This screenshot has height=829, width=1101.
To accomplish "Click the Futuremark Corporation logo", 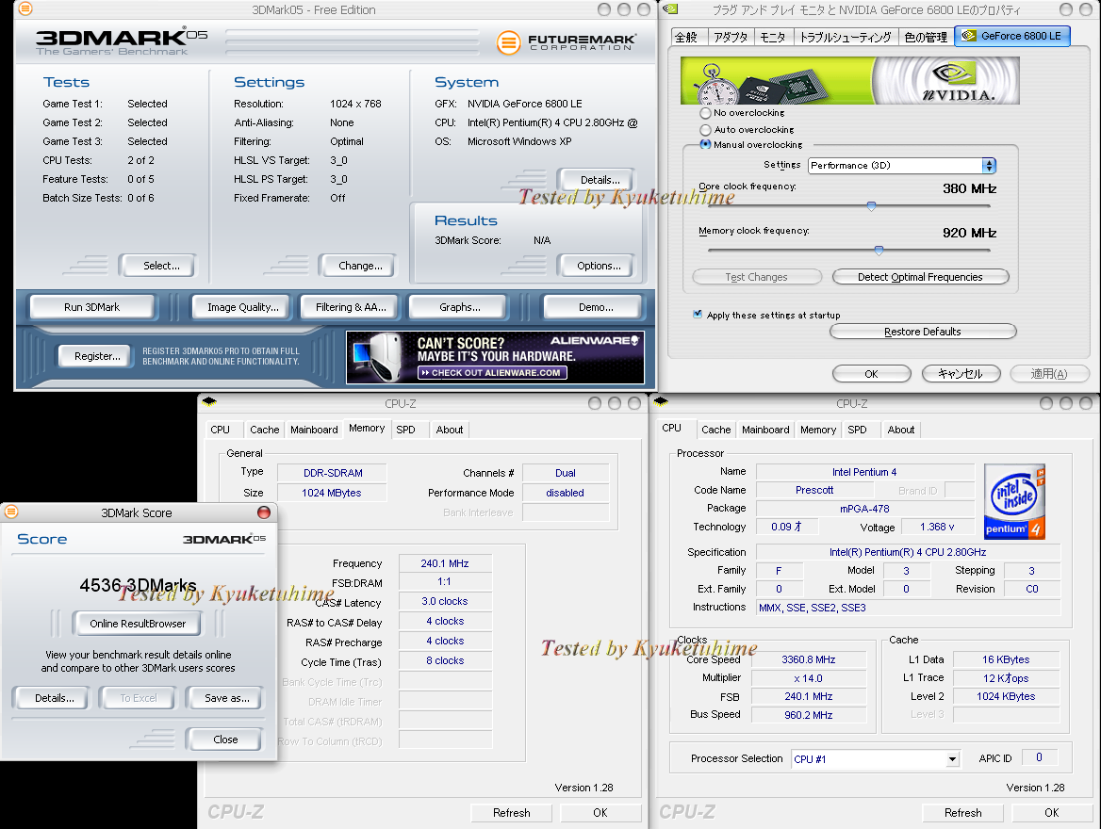I will tap(567, 42).
